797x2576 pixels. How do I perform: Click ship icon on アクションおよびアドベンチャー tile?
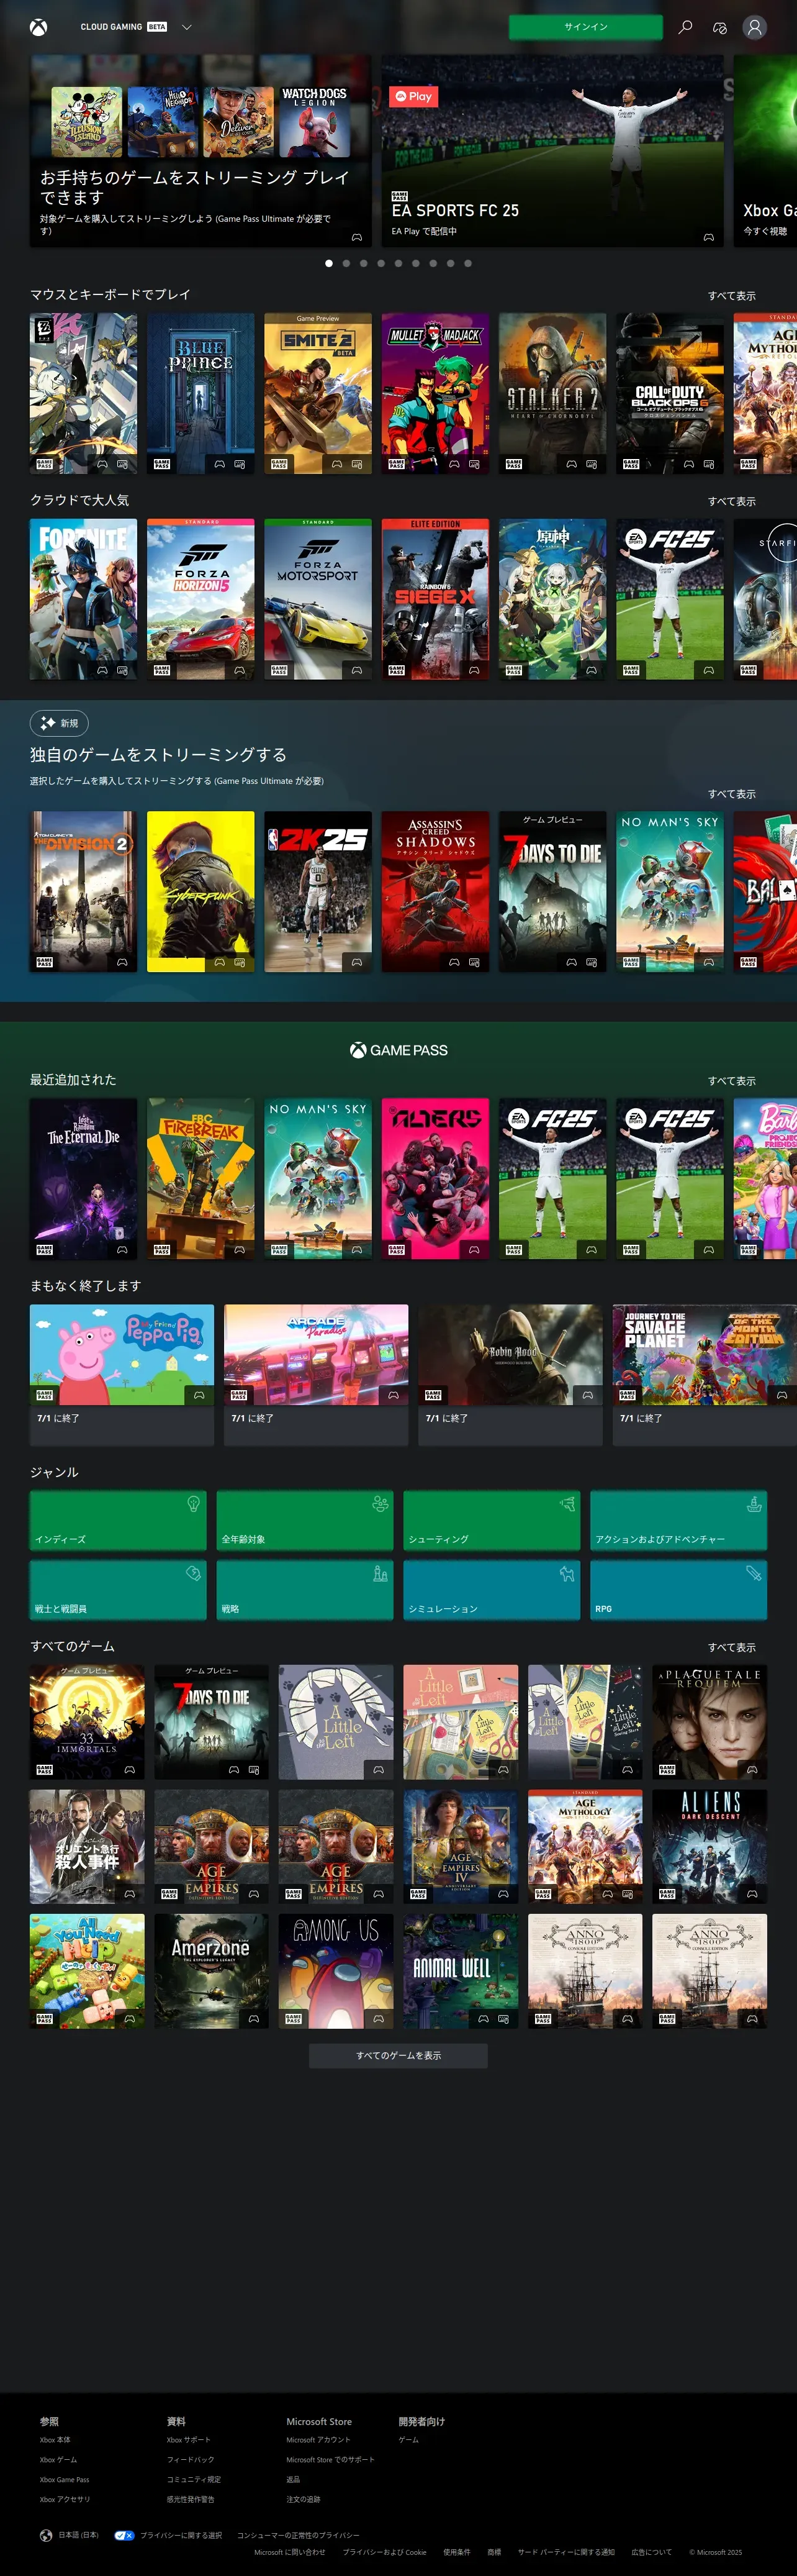(x=754, y=1504)
